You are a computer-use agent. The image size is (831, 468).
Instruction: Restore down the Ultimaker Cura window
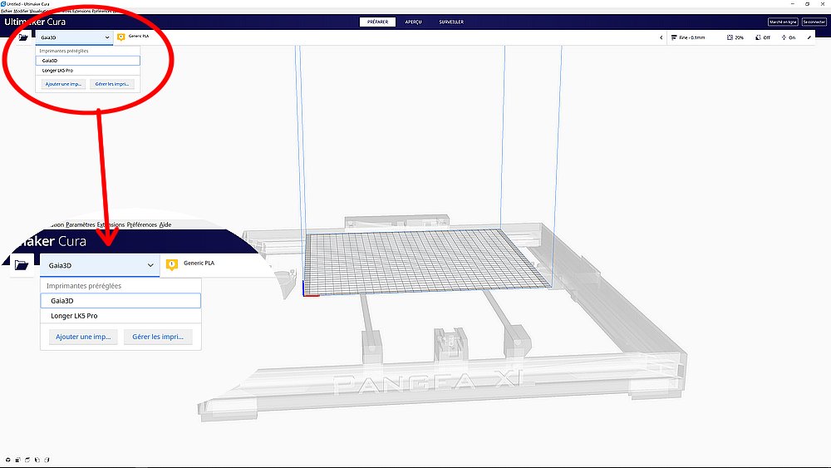[x=808, y=3]
